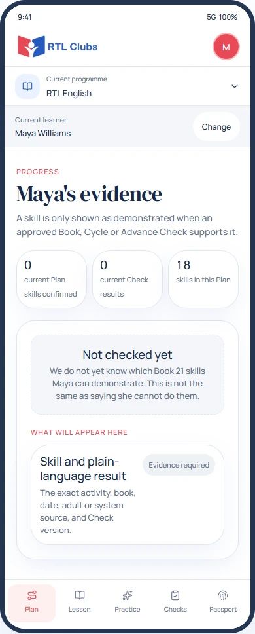The image size is (255, 634).
Task: Expand the programme chevron dropdown
Action: pos(235,86)
